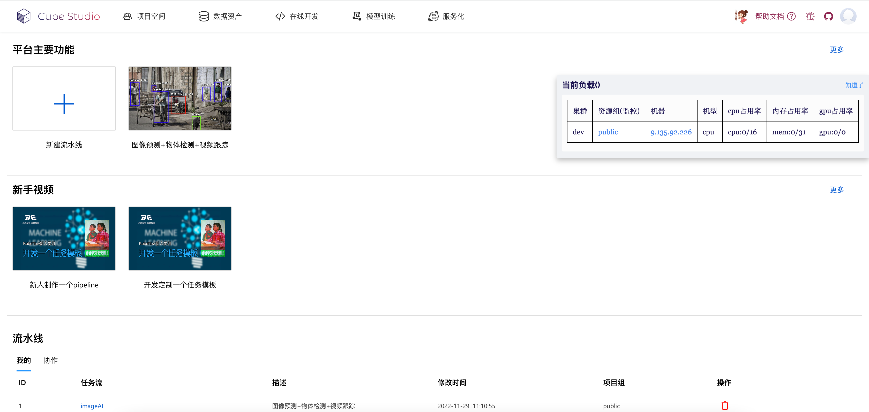Click the GitHub icon in header
This screenshot has height=412, width=869.
(x=828, y=16)
